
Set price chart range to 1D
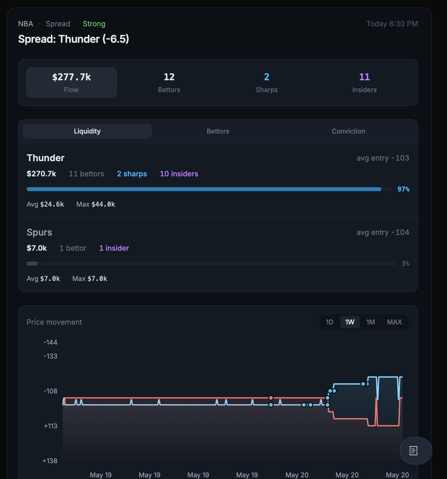click(329, 322)
